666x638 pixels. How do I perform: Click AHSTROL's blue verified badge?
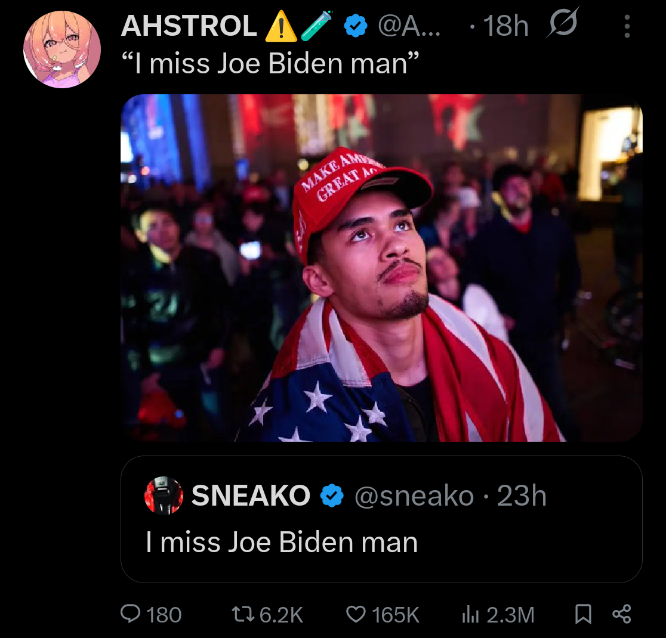(x=355, y=26)
